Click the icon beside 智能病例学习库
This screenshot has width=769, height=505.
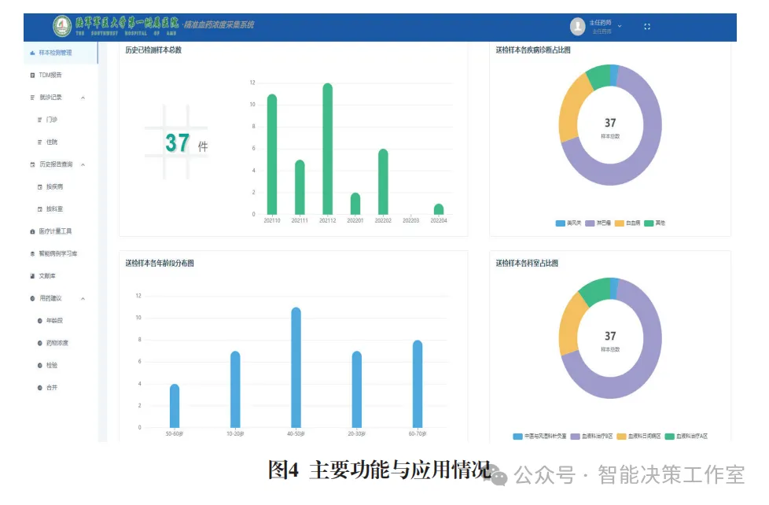32,254
